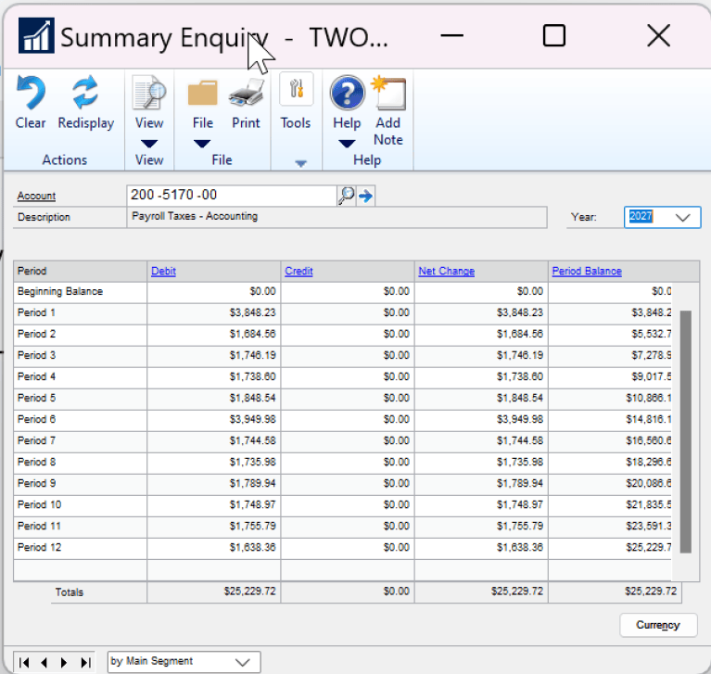Click Period 1 debit $3,848.23
This screenshot has height=674, width=711.
252,312
